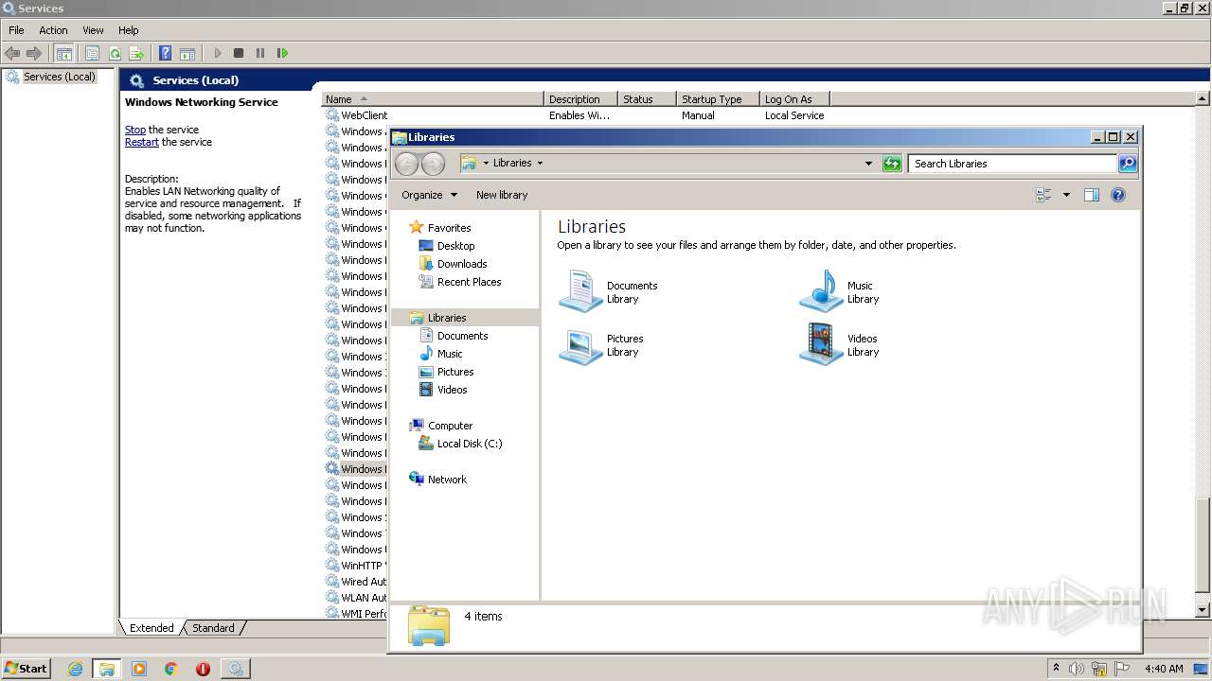This screenshot has height=681, width=1212.
Task: Click the Restart Service icon in toolbar
Action: [x=282, y=54]
